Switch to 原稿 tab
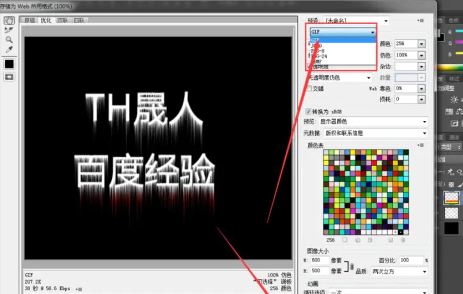 click(x=30, y=20)
